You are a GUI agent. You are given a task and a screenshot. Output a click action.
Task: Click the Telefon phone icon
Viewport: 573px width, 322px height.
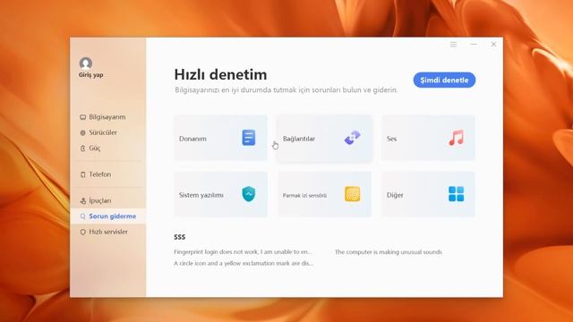[x=83, y=174]
